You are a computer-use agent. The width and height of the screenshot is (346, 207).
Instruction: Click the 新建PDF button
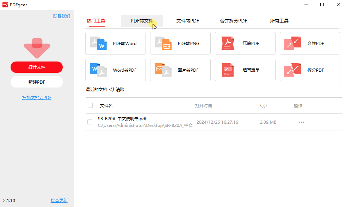[x=37, y=82]
